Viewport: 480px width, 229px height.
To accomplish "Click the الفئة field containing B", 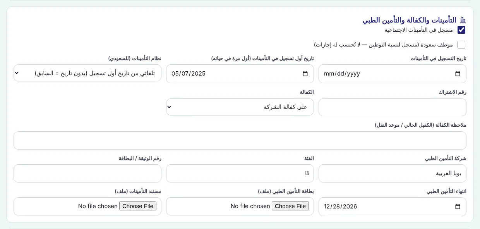I will (x=240, y=173).
